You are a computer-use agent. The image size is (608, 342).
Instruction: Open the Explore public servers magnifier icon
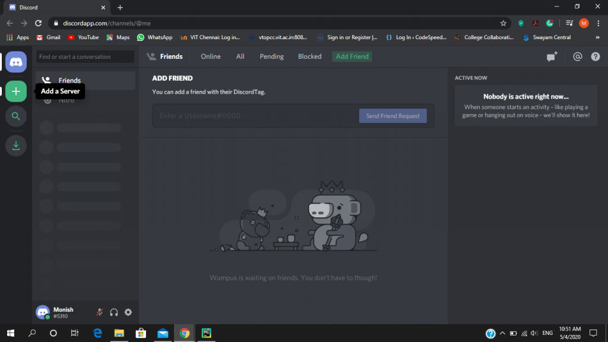click(15, 116)
